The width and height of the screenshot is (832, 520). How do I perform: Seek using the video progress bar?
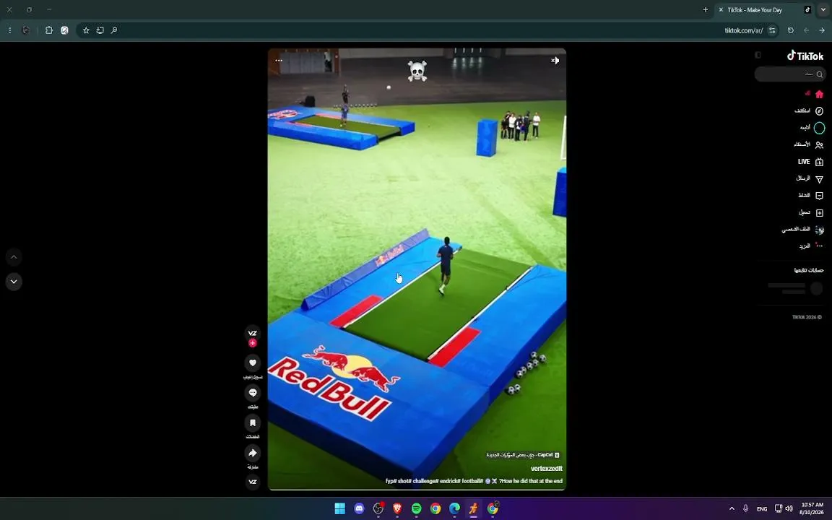[x=417, y=490]
